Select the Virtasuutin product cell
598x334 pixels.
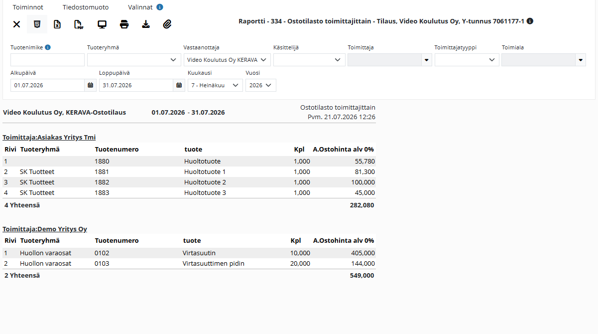[199, 253]
